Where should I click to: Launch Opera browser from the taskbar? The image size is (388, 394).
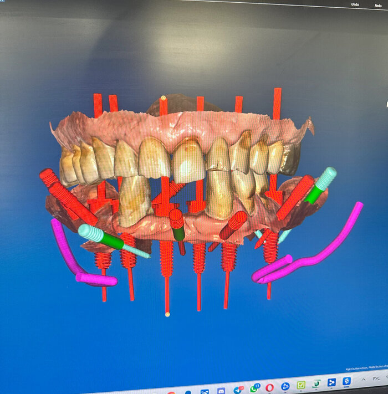tap(269, 387)
